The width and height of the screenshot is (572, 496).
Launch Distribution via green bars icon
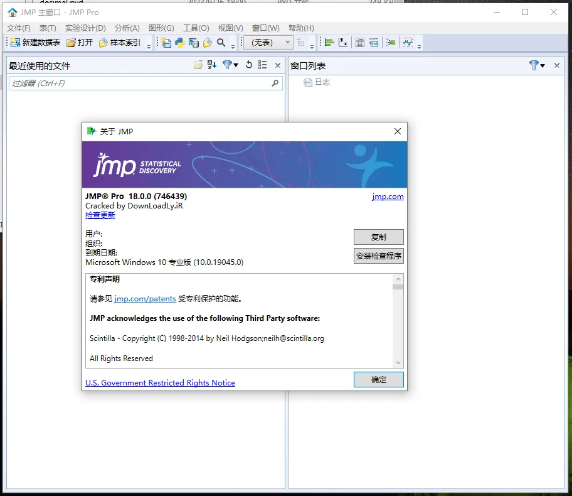[329, 43]
